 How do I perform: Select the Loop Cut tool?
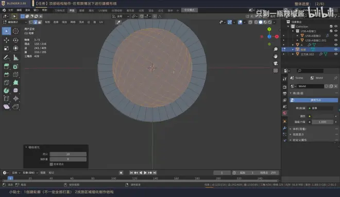pyautogui.click(x=15, y=74)
